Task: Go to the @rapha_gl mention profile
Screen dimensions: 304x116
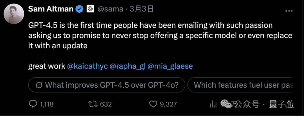Action: pyautogui.click(x=127, y=66)
